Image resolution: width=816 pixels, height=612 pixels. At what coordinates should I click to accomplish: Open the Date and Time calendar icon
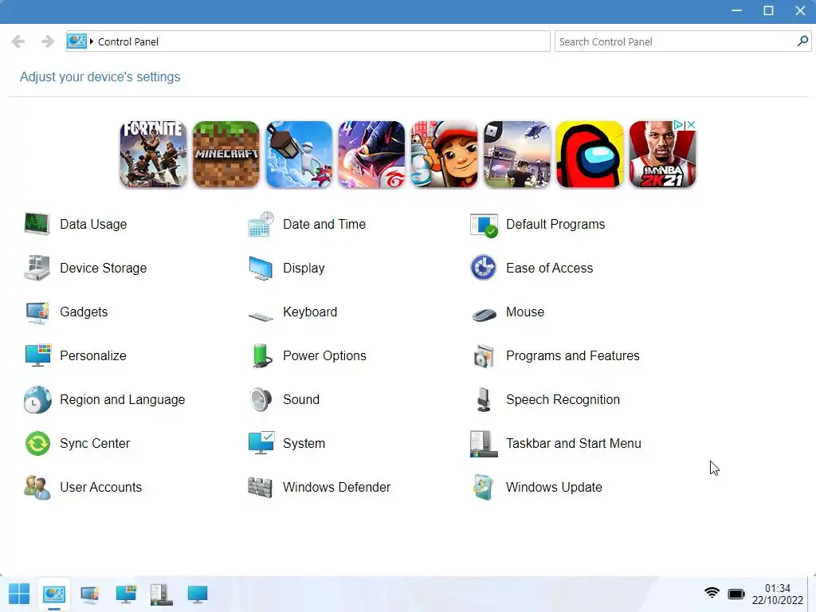[x=261, y=224]
